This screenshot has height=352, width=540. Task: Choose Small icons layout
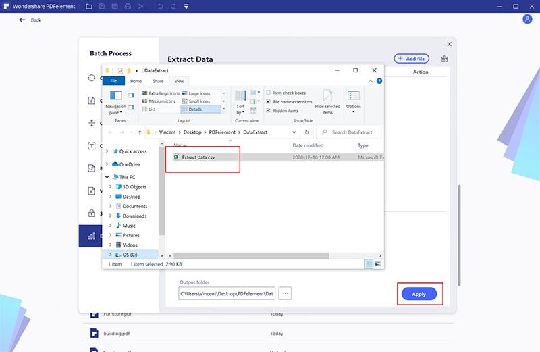tap(196, 101)
